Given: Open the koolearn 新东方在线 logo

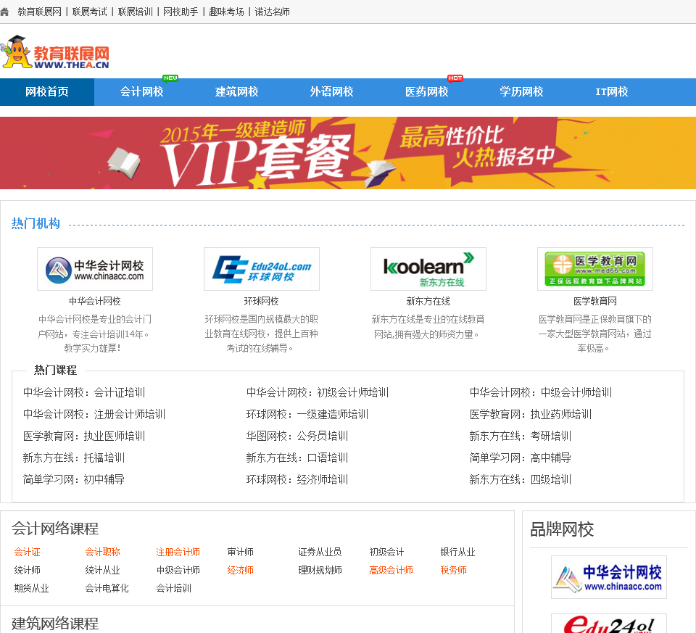Looking at the screenshot, I should pyautogui.click(x=428, y=269).
